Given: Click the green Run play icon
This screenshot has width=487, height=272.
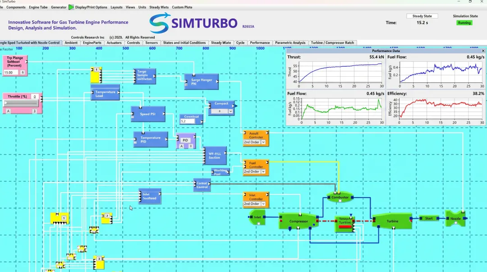Looking at the screenshot, I should (x=71, y=7).
